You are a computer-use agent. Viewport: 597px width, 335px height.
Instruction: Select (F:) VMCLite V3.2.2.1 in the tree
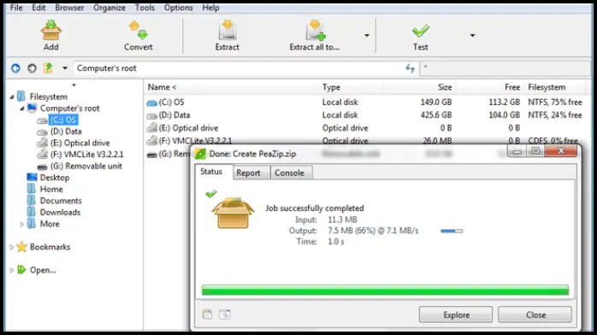[86, 155]
